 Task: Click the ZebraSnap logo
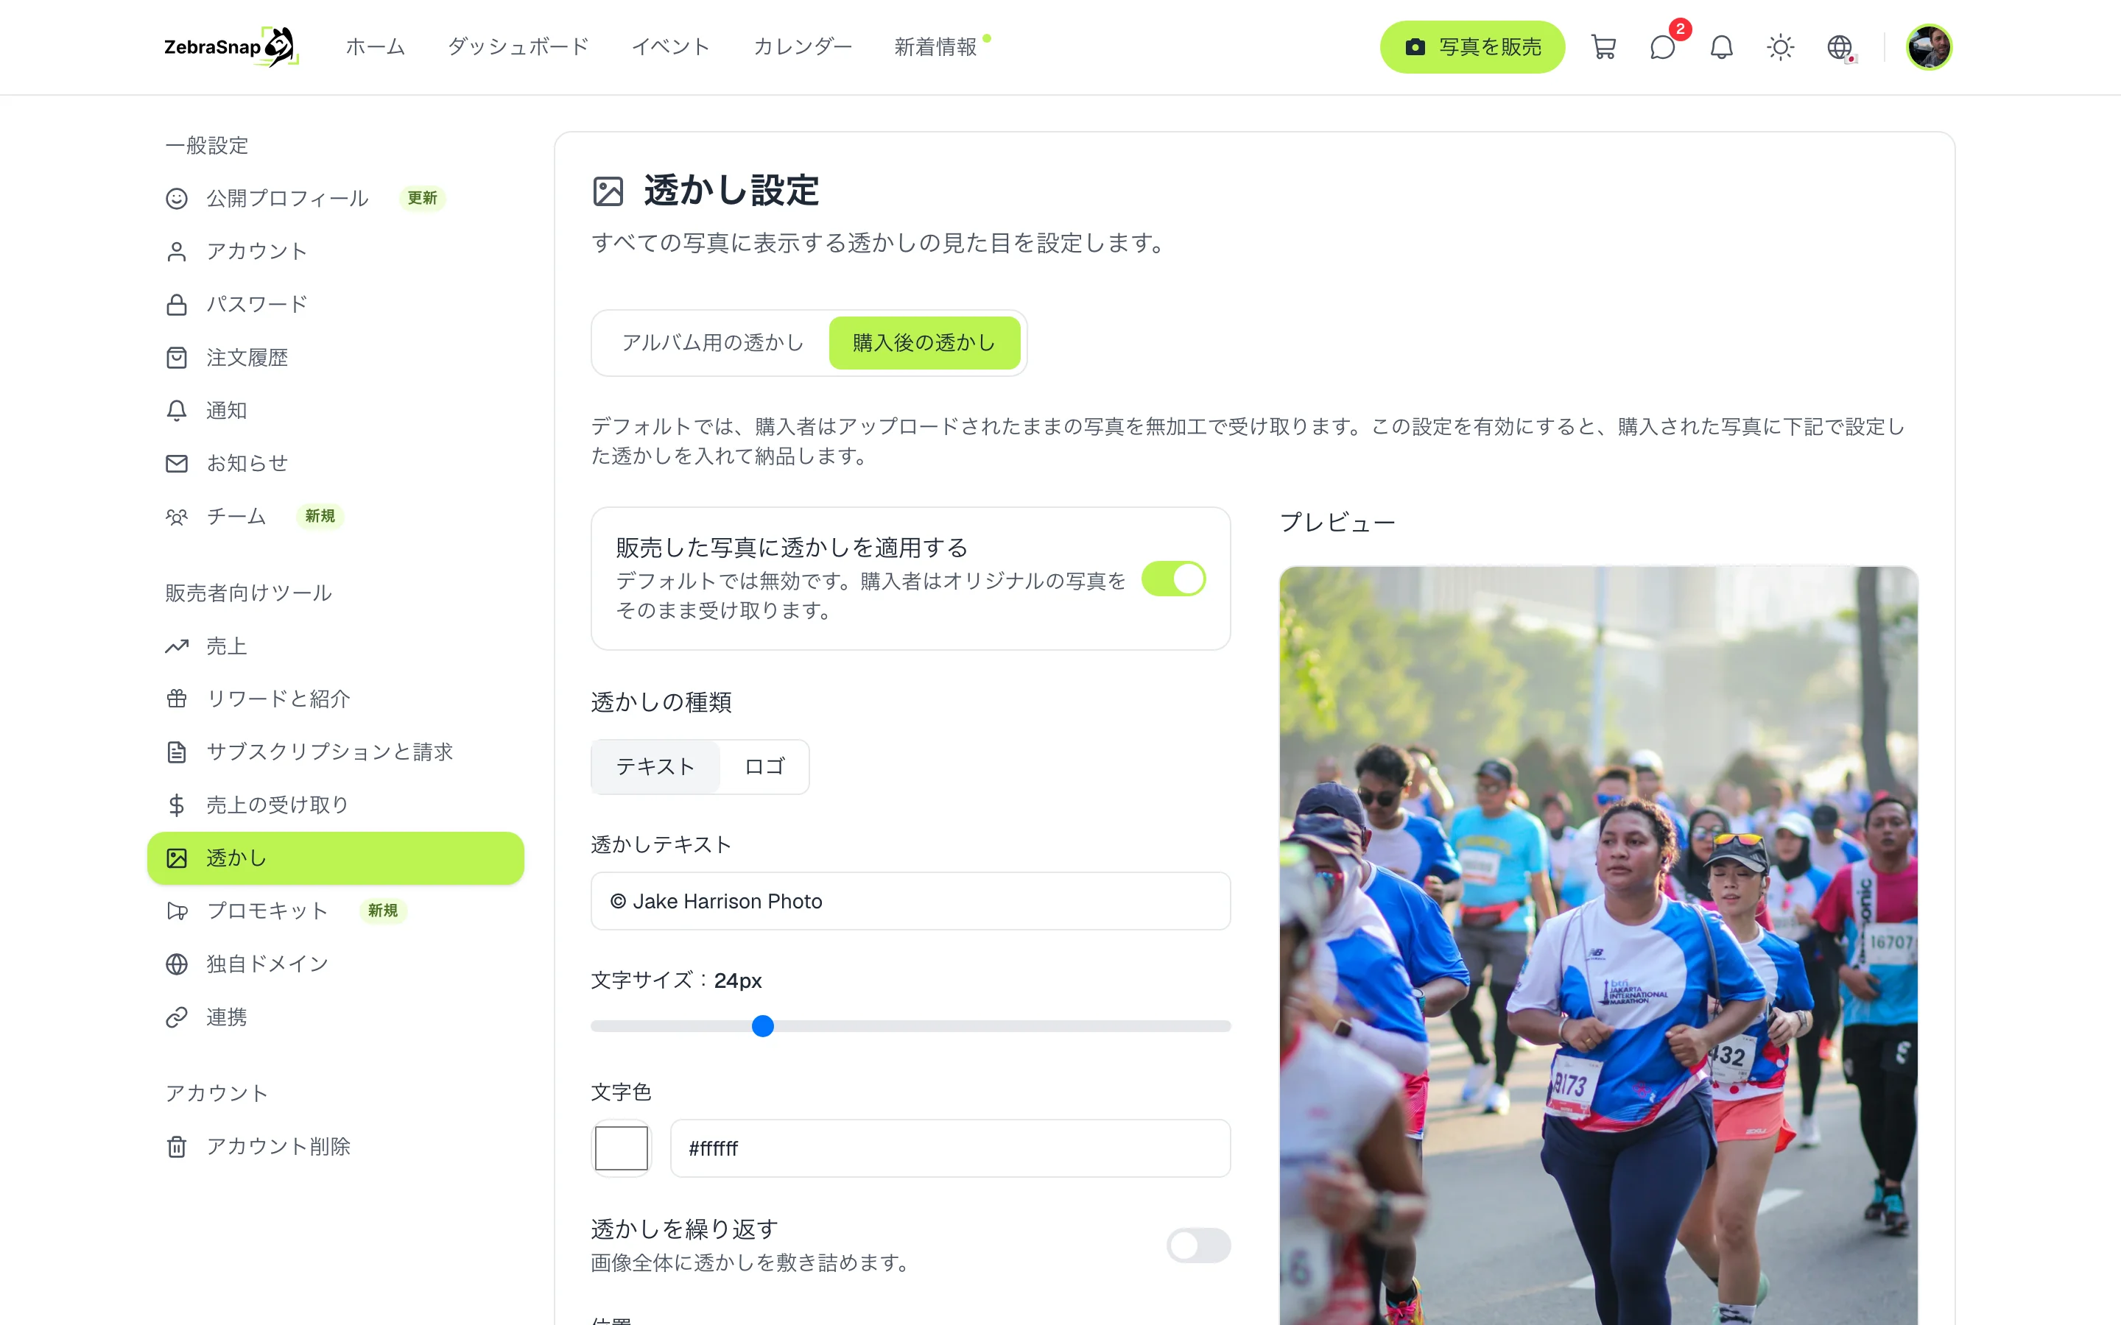[231, 47]
